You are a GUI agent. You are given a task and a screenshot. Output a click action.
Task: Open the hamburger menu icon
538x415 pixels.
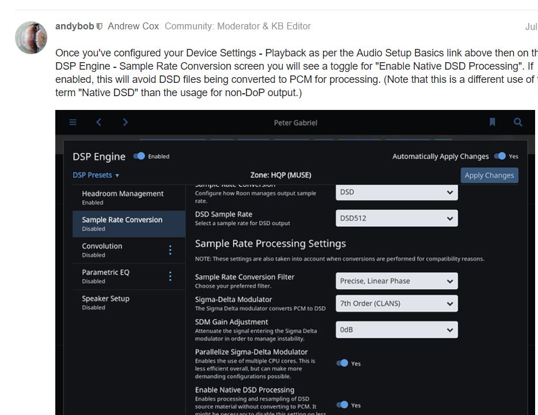coord(73,122)
